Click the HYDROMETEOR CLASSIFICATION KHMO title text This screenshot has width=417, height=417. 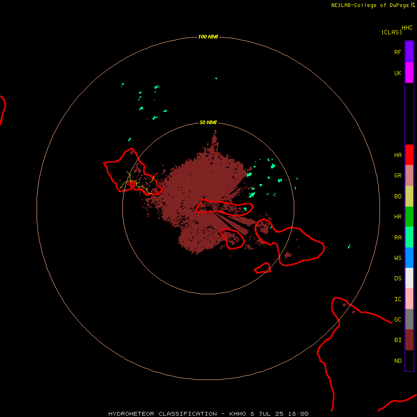click(x=208, y=414)
